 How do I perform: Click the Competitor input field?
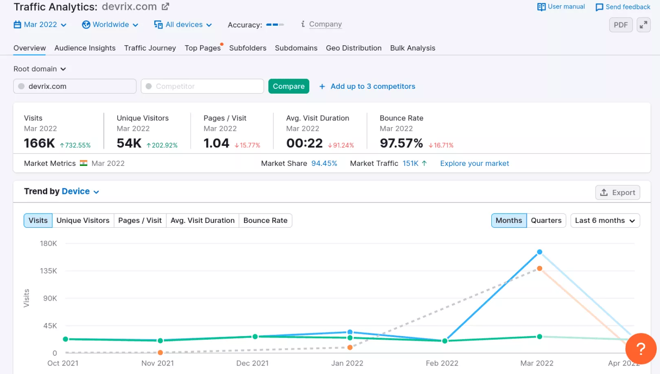pos(202,86)
